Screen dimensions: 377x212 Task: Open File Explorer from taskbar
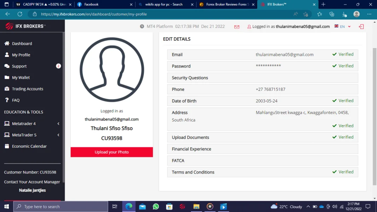click(196, 206)
